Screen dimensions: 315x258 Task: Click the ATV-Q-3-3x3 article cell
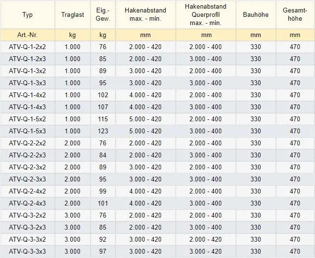tap(27, 251)
